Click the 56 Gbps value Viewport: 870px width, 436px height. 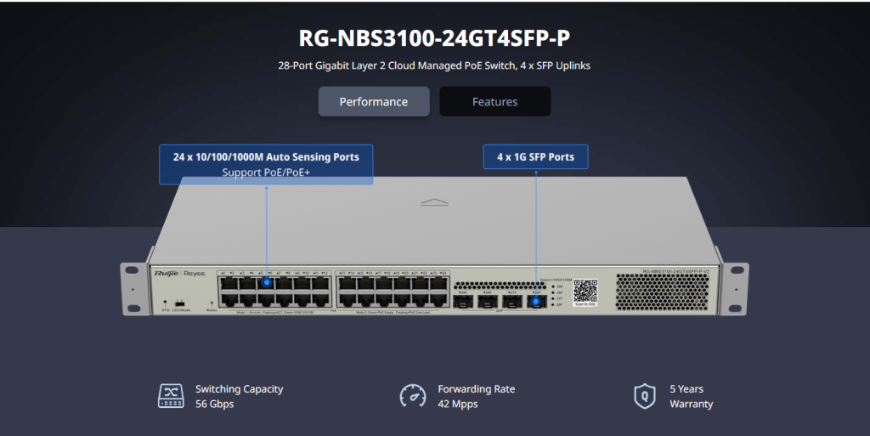pos(214,404)
